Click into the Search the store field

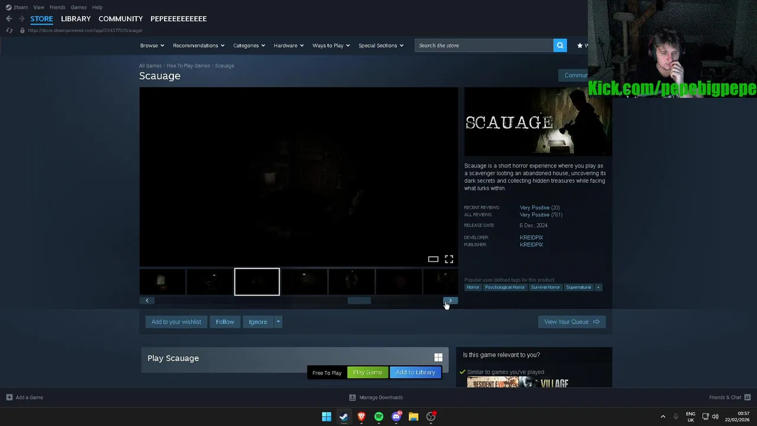point(484,46)
